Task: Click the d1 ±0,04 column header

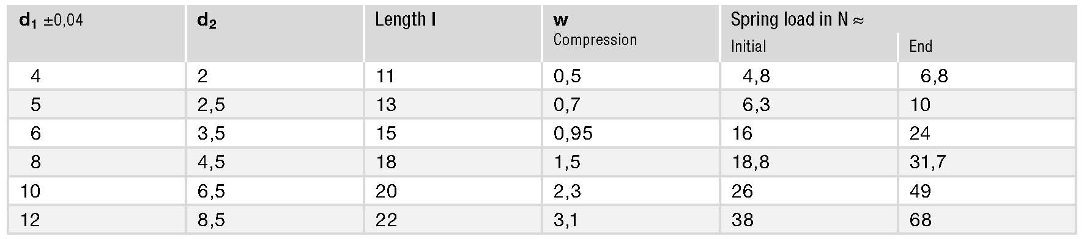Action: (x=51, y=21)
